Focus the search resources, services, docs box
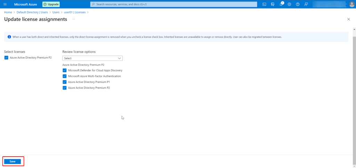 click(174, 4)
